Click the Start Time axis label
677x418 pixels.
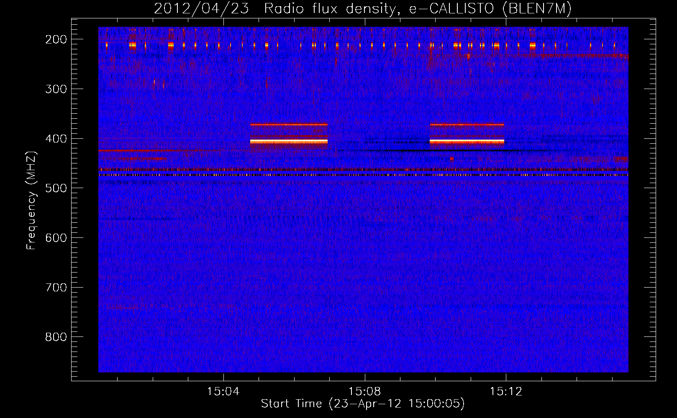point(363,404)
